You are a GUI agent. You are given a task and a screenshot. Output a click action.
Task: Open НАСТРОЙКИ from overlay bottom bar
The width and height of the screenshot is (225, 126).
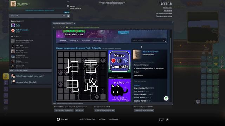click(114, 119)
